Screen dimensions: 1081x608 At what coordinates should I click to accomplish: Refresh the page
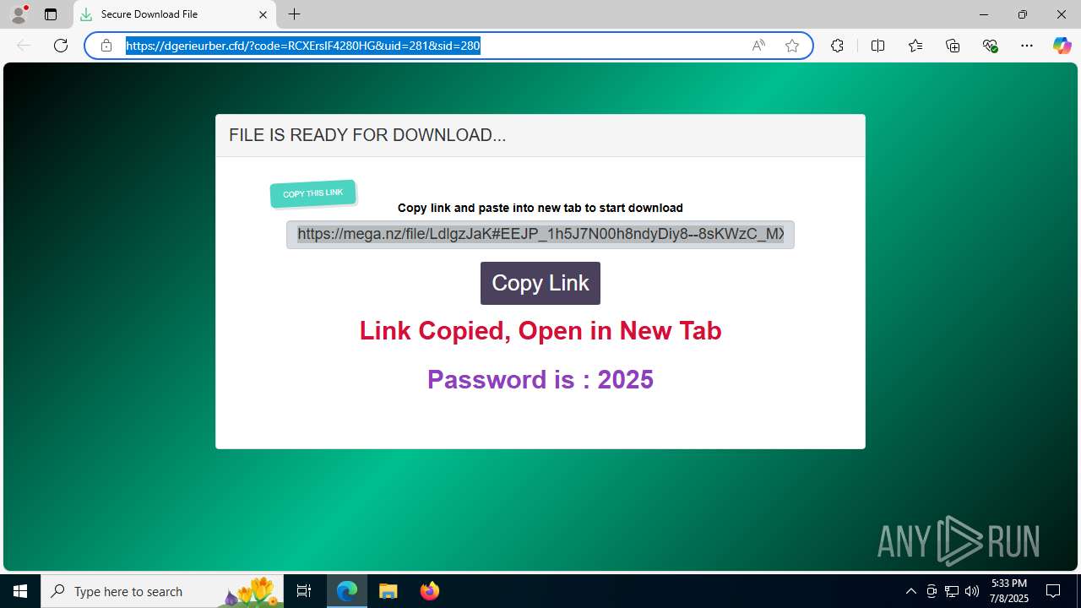pyautogui.click(x=61, y=46)
